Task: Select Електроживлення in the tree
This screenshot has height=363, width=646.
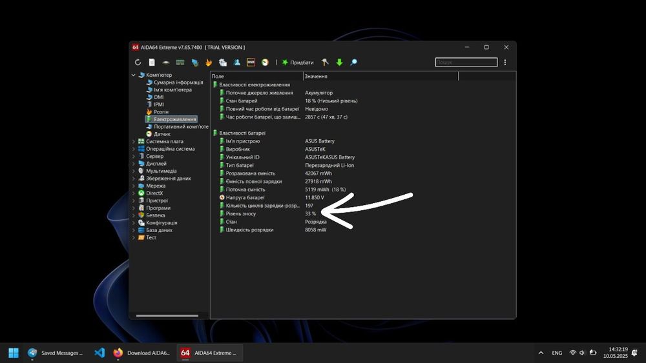Action: pos(171,119)
